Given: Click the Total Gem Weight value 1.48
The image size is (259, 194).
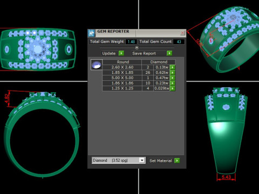Looking at the screenshot, I should 131,41.
